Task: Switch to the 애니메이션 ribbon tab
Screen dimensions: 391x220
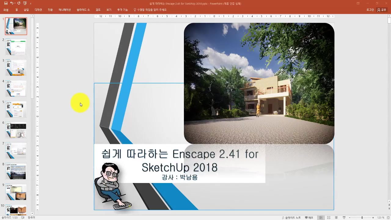Action: (x=64, y=9)
